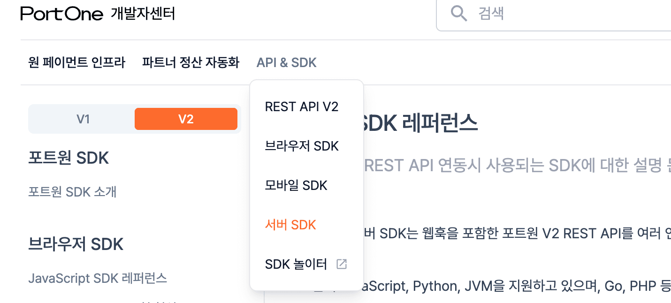Open the JavaScript SDK 레퍼런스 sidebar link

point(98,278)
